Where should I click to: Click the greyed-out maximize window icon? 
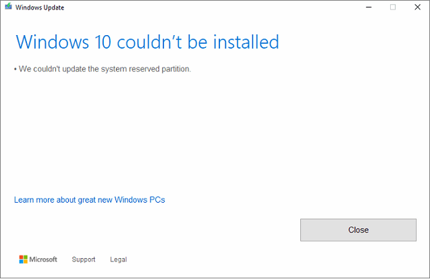[x=393, y=7]
